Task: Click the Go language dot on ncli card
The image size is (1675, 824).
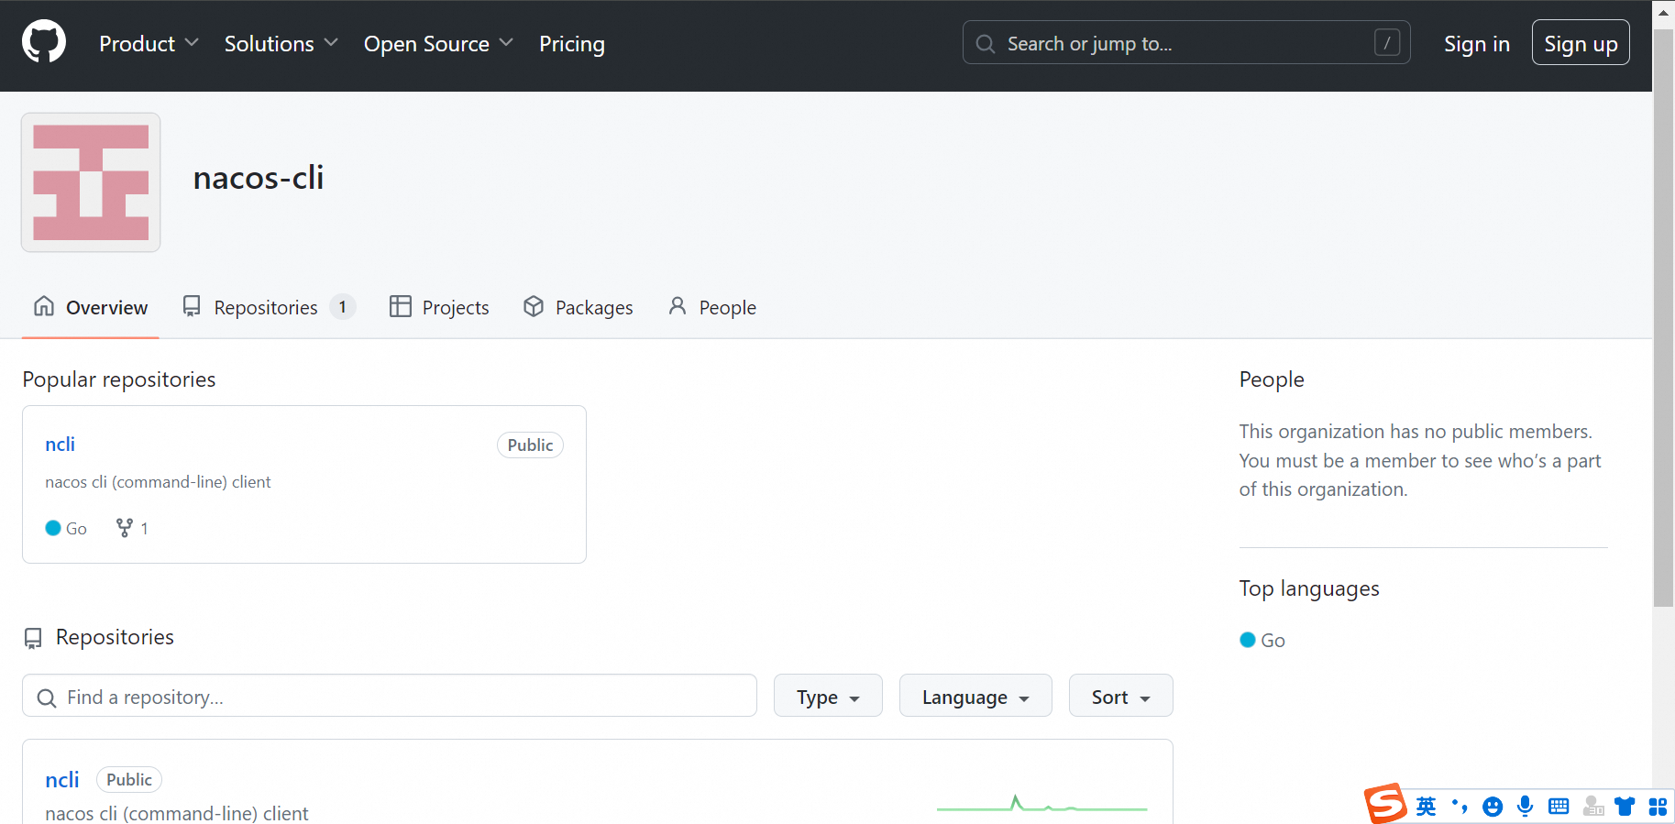Action: (53, 528)
